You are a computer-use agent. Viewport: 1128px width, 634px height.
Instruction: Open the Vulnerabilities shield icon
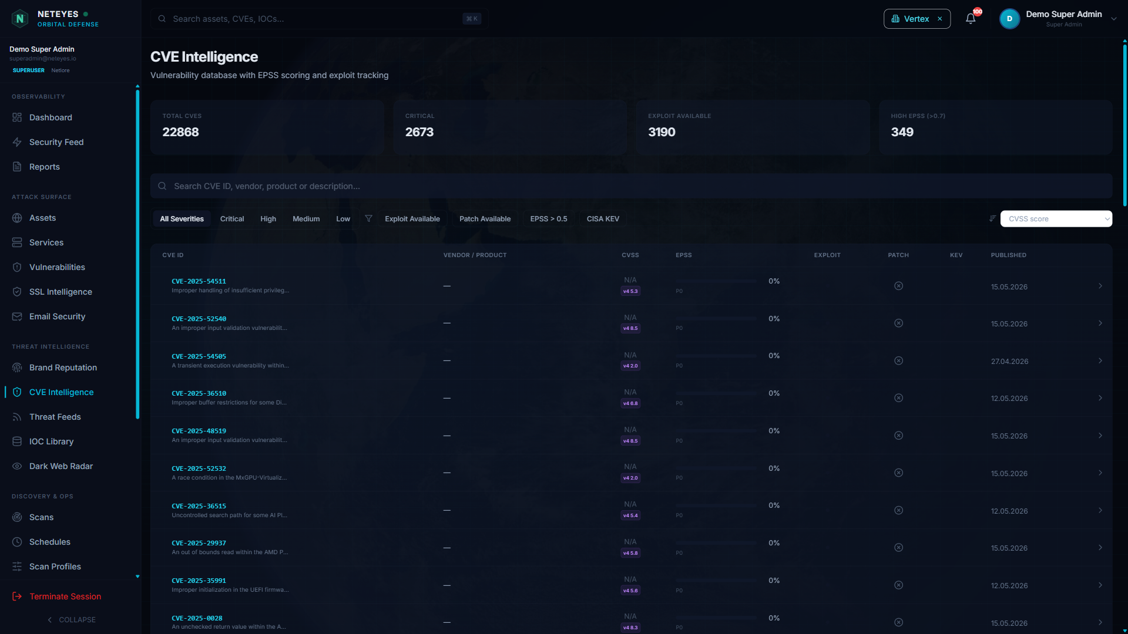point(17,267)
